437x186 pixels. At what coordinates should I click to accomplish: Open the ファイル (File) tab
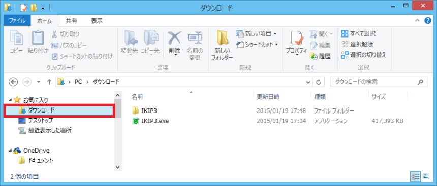pyautogui.click(x=17, y=21)
